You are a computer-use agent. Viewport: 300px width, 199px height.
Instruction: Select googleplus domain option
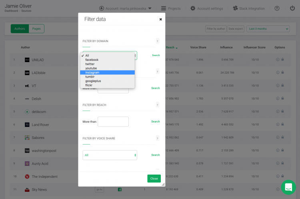[x=107, y=81]
